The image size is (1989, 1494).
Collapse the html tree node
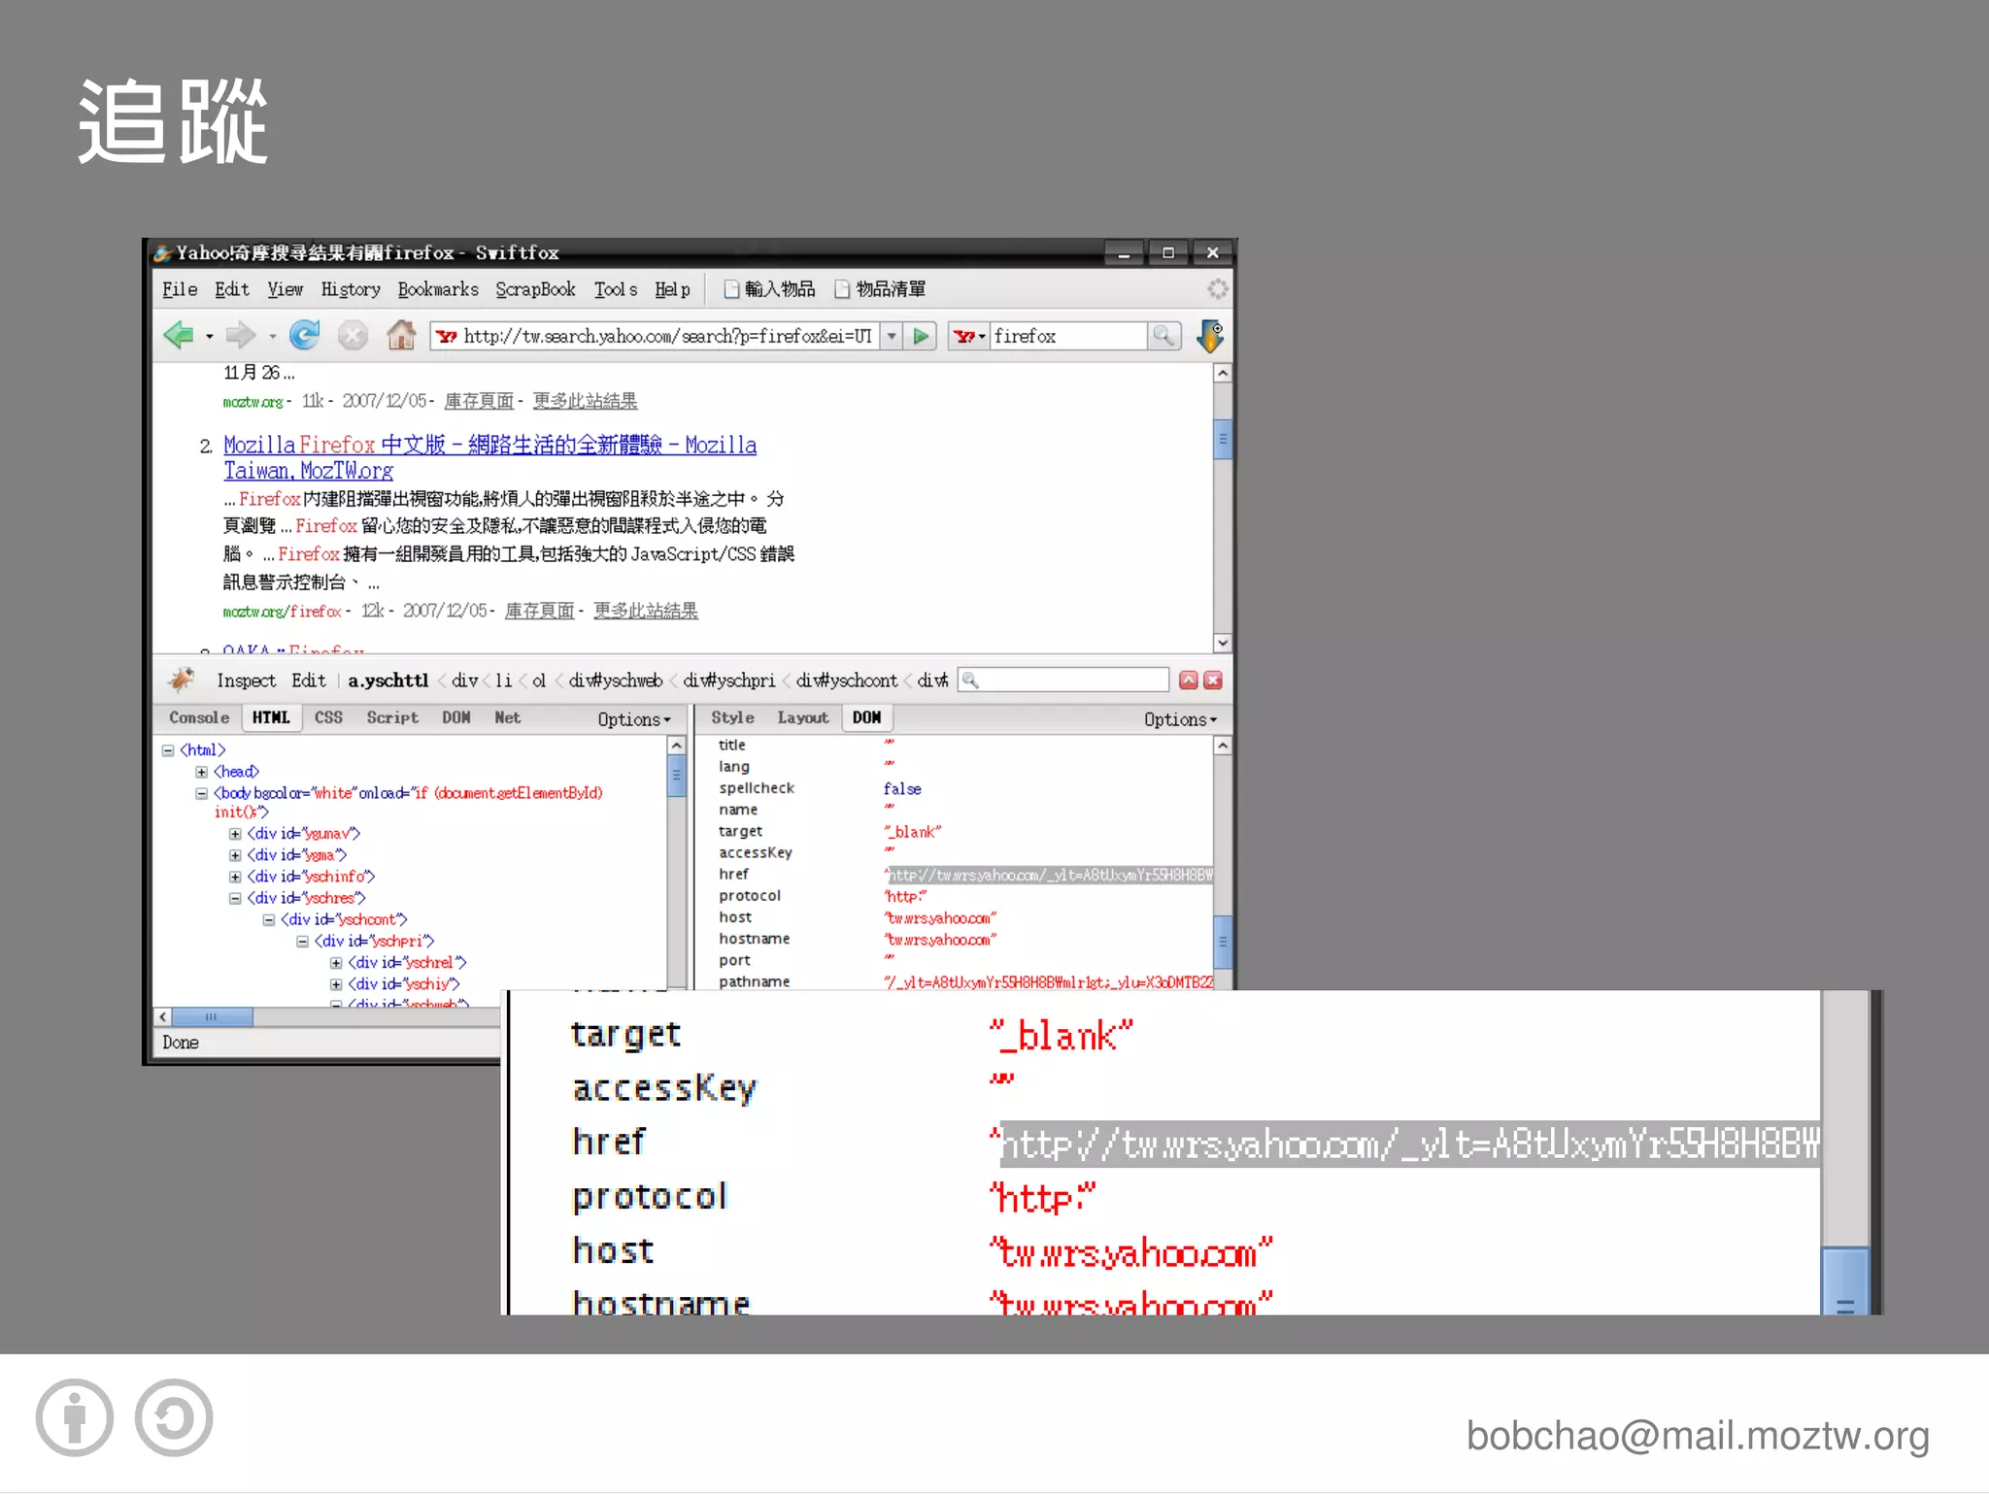(x=168, y=750)
